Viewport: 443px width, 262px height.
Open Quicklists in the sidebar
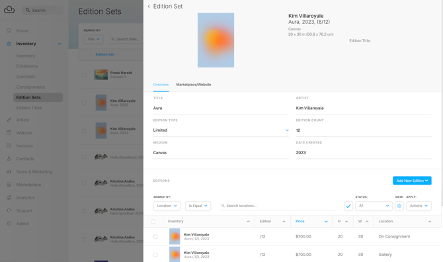click(x=26, y=77)
